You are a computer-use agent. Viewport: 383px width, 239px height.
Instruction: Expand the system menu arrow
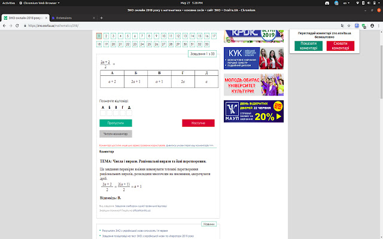click(x=379, y=3)
